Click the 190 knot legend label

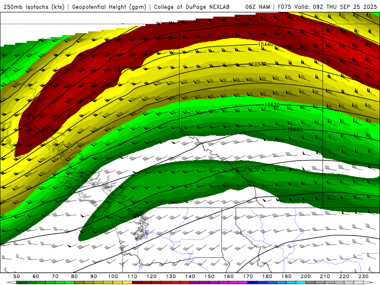coord(286,276)
